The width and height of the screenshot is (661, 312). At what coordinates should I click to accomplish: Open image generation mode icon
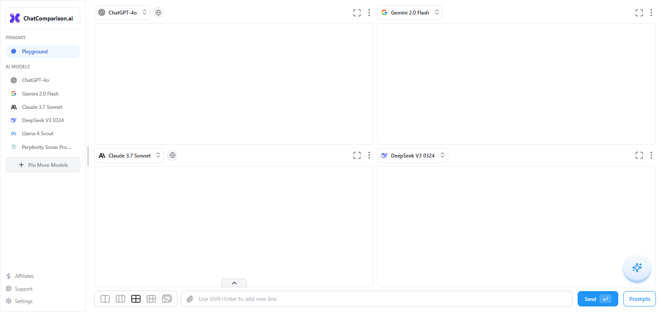[x=167, y=299]
